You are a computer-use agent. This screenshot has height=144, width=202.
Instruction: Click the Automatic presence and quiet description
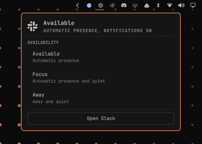pos(69,81)
